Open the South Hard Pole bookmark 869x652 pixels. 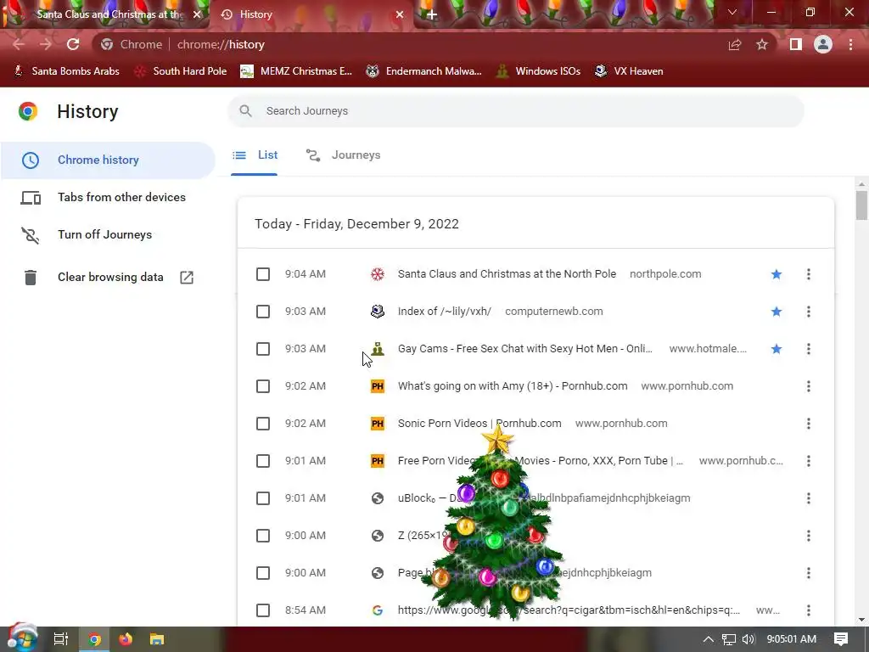pyautogui.click(x=182, y=71)
